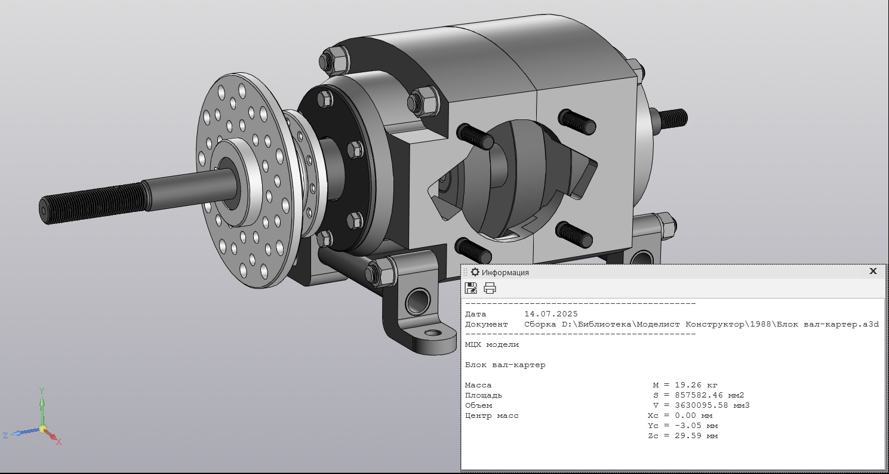This screenshot has height=474, width=889.
Task: Select the yellow origin point of axis triad
Action: 42,429
